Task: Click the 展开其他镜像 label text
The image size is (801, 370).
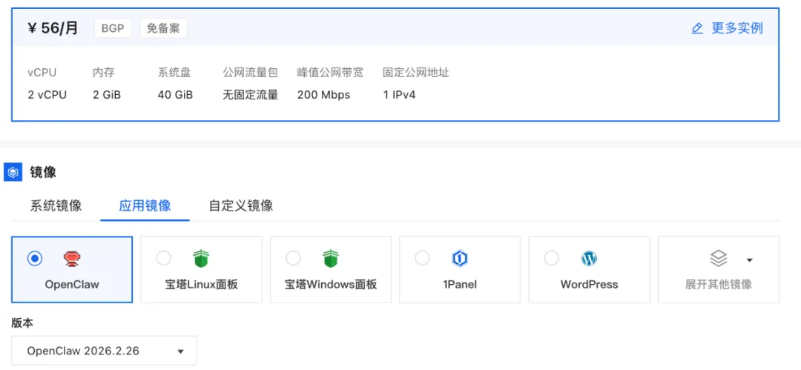Action: point(718,285)
